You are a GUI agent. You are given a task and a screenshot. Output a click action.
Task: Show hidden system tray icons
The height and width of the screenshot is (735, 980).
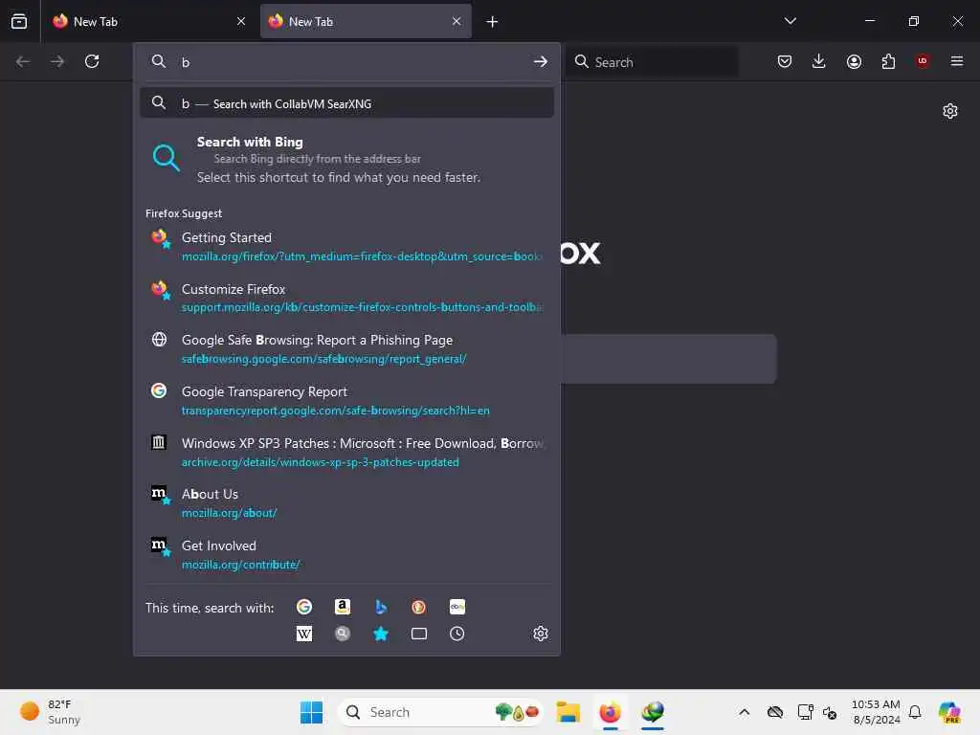click(x=745, y=712)
